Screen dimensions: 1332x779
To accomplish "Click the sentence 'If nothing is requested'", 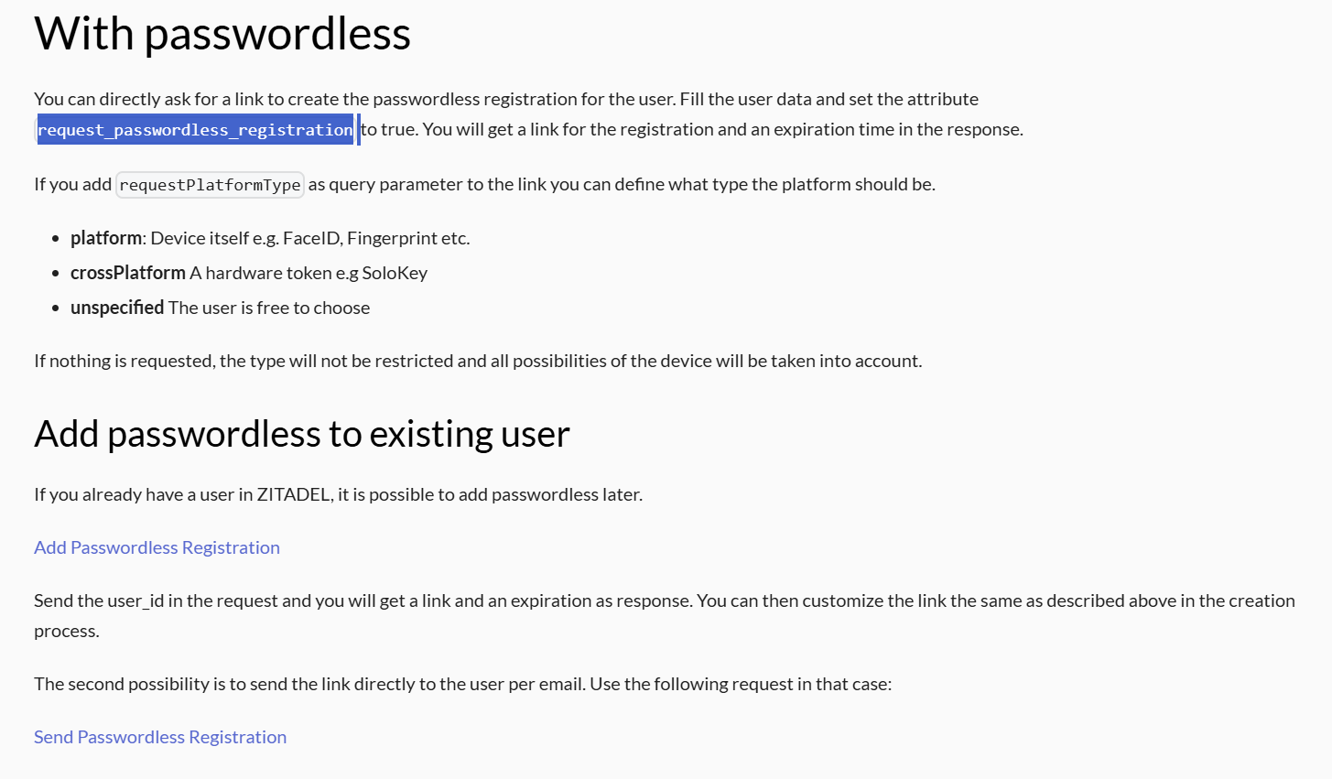I will [x=478, y=361].
